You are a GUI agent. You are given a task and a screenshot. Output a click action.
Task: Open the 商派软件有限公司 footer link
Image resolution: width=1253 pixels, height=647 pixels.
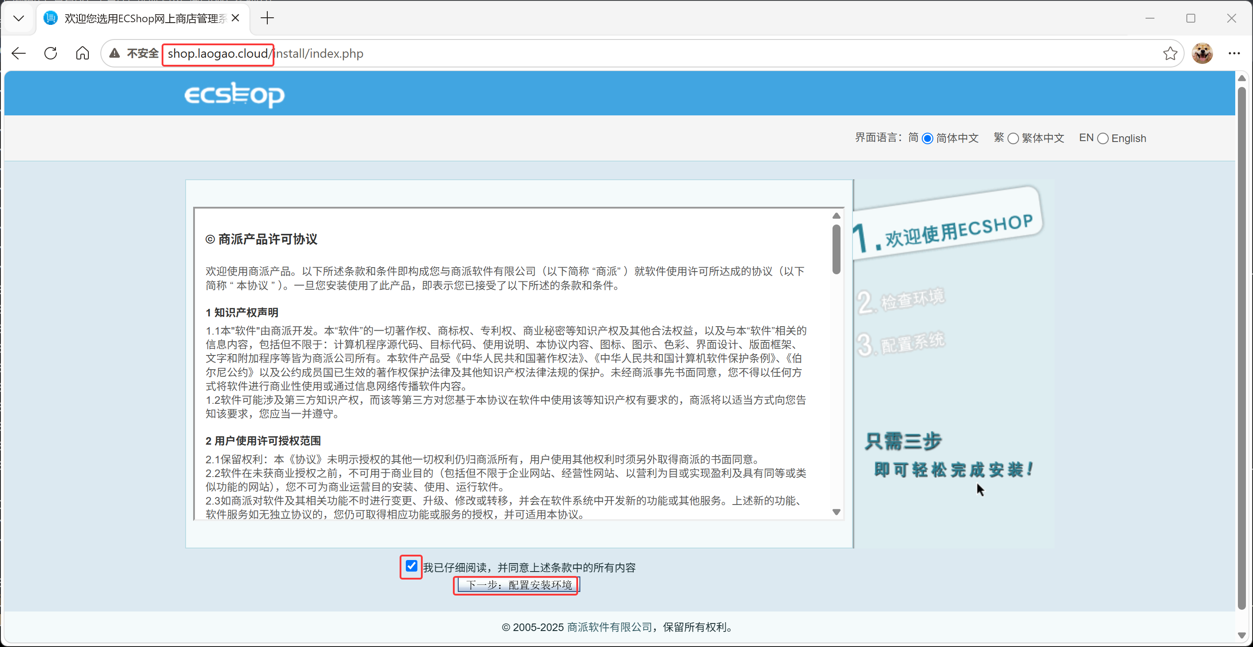[610, 627]
